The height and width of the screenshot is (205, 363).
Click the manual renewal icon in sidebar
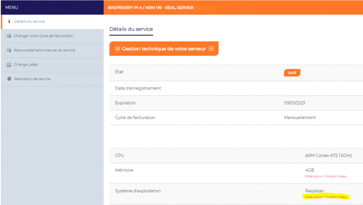click(x=9, y=50)
